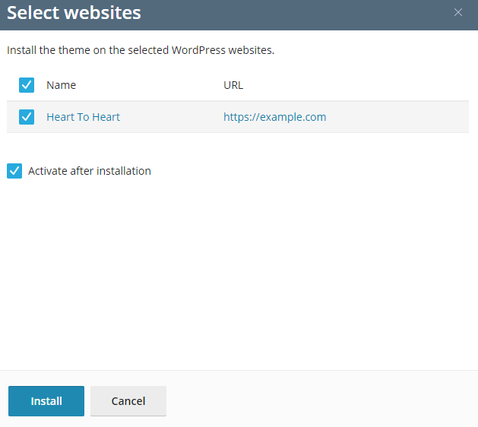Cancel the theme installation
The height and width of the screenshot is (427, 478).
pyautogui.click(x=128, y=401)
